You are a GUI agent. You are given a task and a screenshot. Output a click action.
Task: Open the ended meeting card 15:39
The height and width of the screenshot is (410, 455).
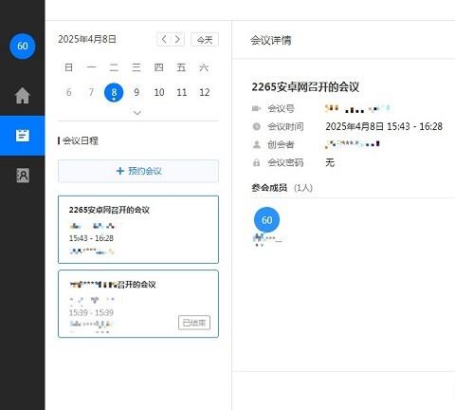tap(138, 304)
